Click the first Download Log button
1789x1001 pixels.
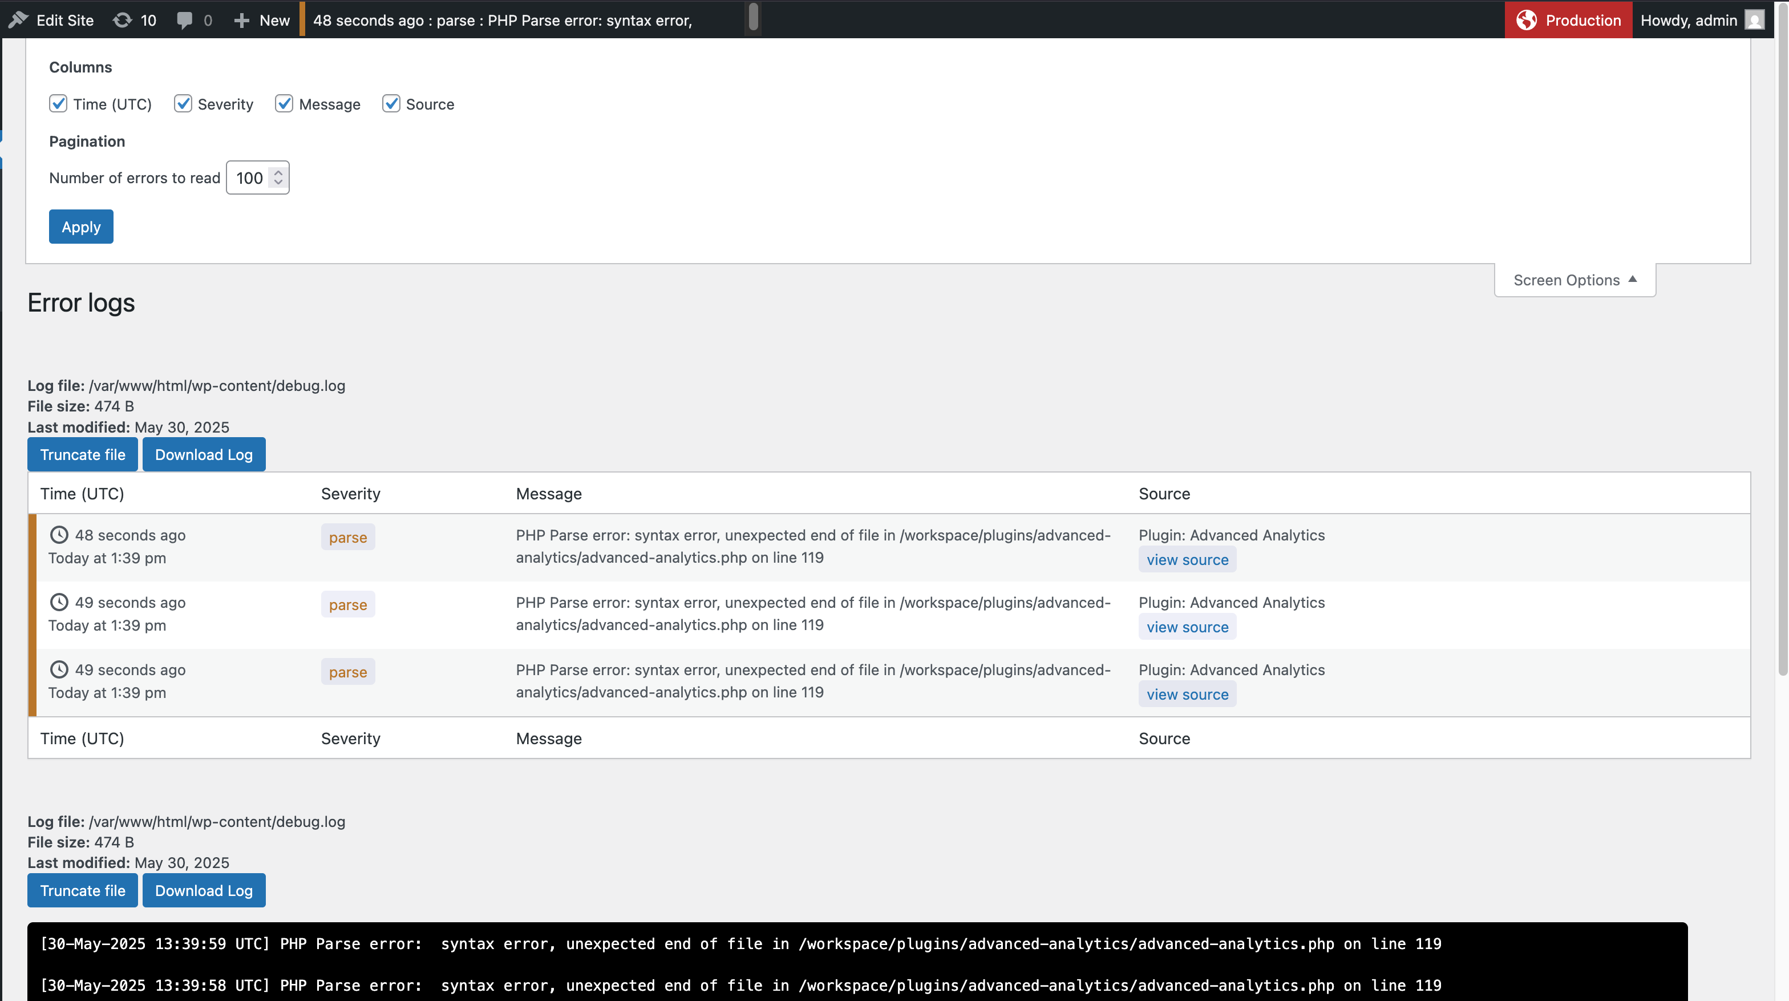(204, 454)
